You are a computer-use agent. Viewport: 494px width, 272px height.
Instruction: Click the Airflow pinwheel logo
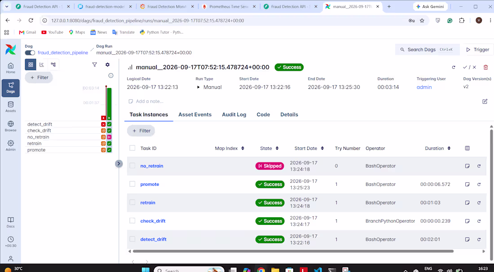pyautogui.click(x=10, y=50)
